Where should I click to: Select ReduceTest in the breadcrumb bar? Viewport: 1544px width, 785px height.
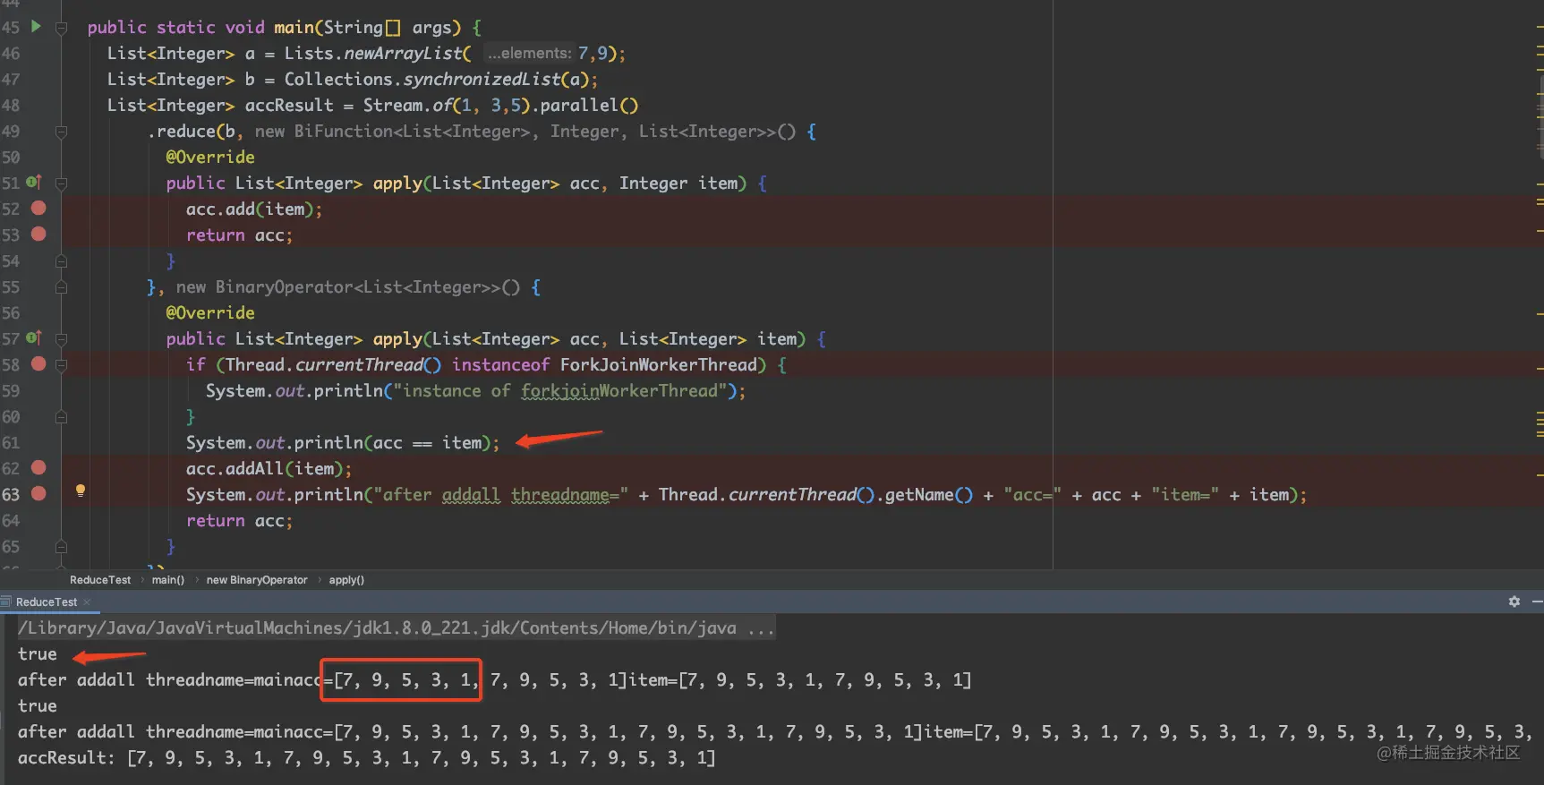pos(100,580)
